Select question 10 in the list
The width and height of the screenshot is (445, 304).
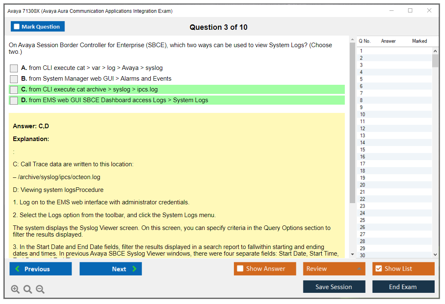click(x=363, y=115)
